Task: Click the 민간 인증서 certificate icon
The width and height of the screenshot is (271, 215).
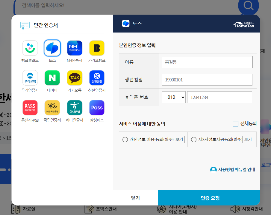Action: coord(25,25)
